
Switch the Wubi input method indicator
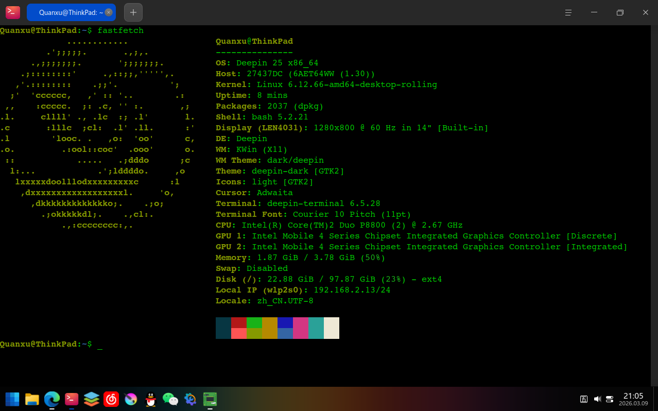(584, 399)
